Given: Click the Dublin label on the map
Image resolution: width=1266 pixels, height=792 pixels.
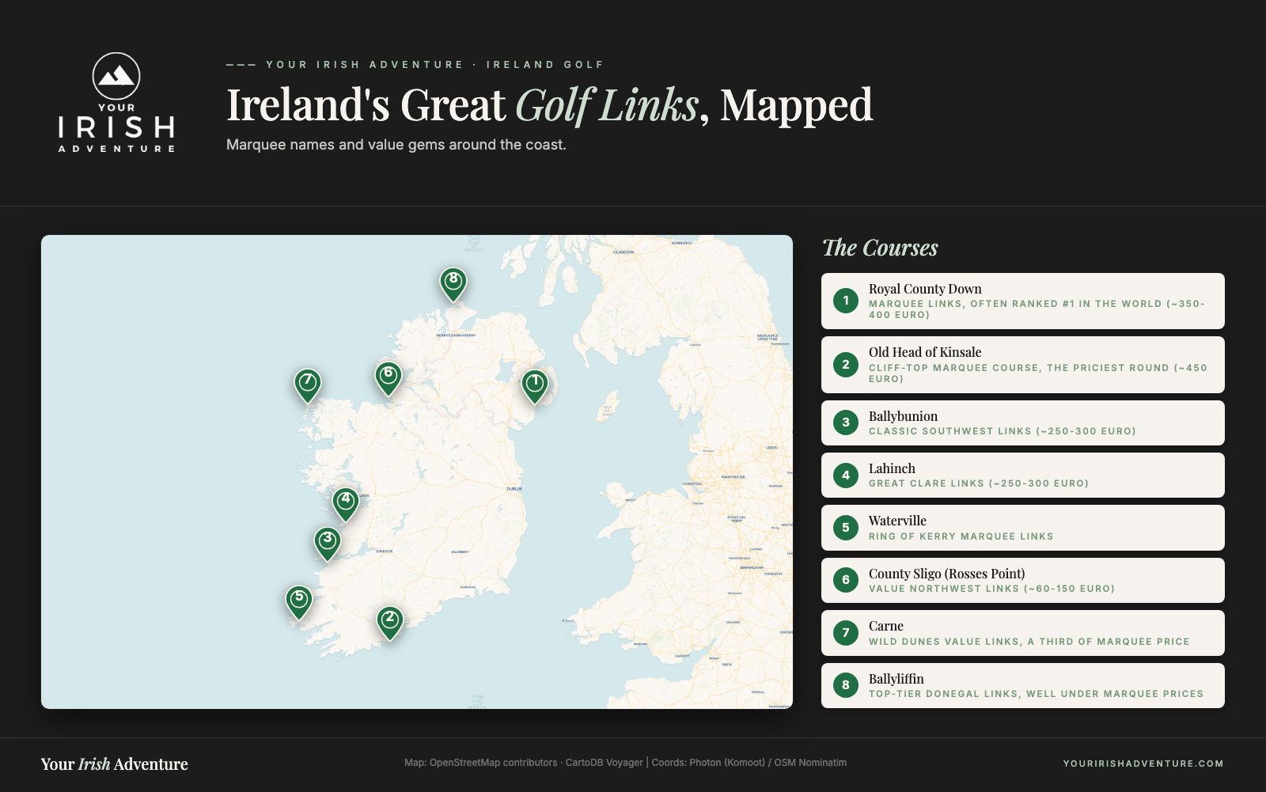Looking at the screenshot, I should [514, 489].
